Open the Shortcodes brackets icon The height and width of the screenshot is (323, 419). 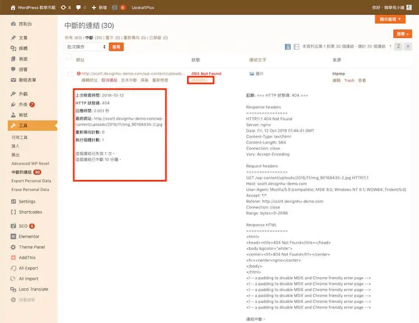(13, 212)
